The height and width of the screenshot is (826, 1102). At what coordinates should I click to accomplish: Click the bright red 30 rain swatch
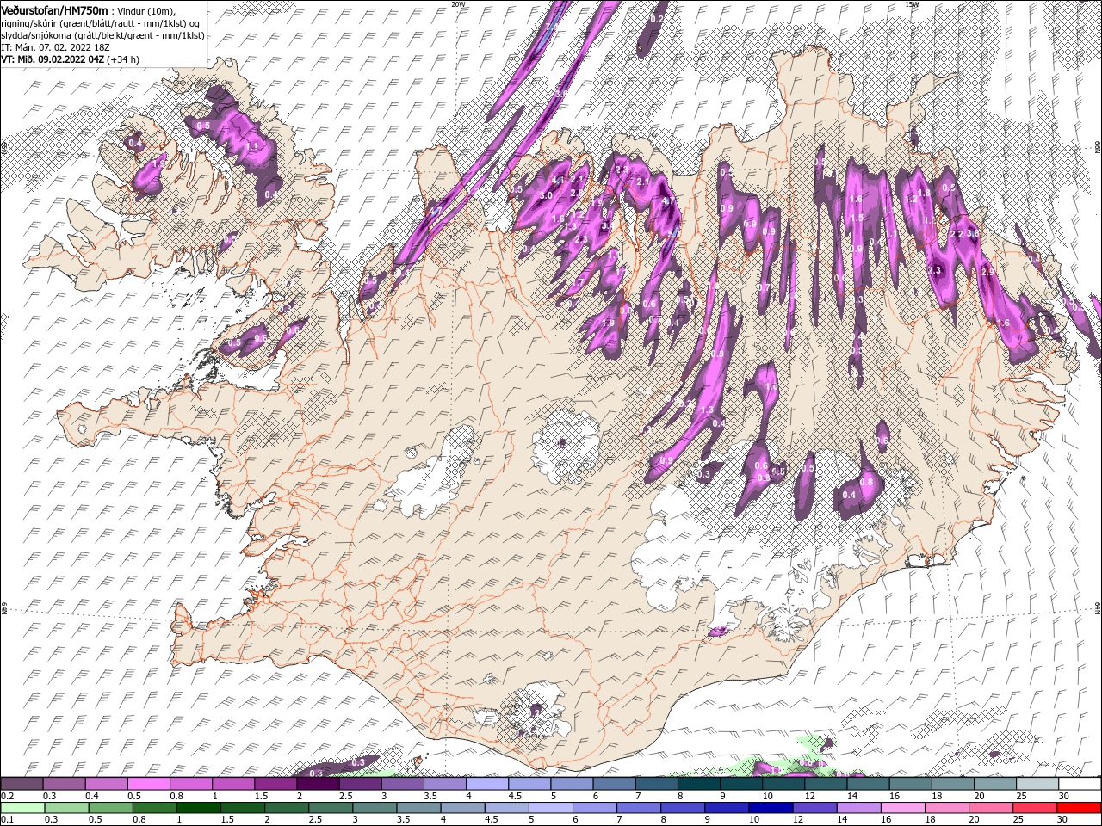tap(1079, 807)
